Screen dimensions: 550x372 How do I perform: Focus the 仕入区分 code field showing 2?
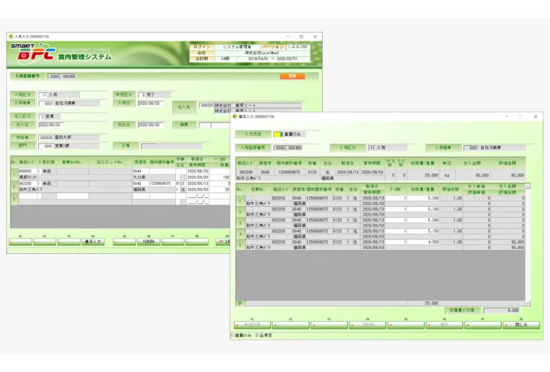point(42,116)
